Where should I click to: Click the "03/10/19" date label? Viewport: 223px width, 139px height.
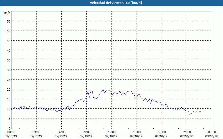pos(212,136)
